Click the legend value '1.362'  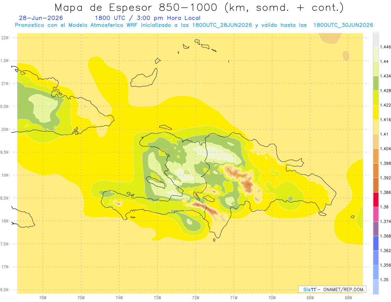pos(386,251)
